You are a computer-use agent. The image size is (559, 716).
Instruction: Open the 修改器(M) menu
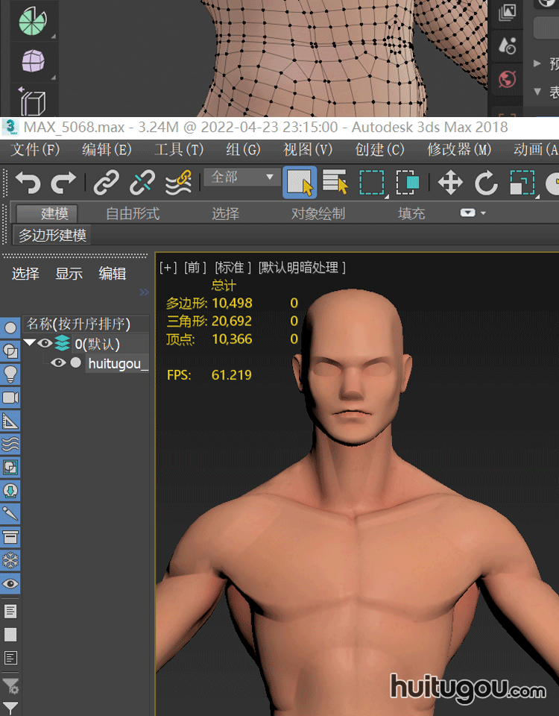pyautogui.click(x=459, y=149)
